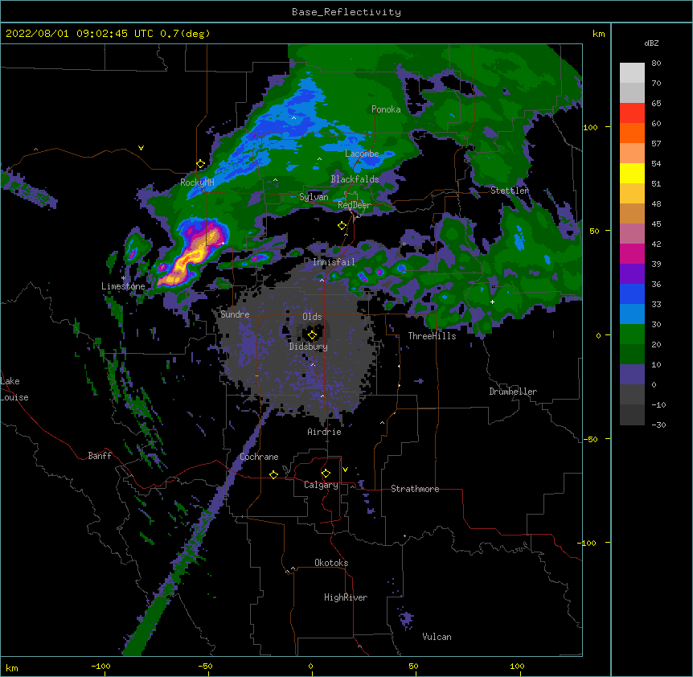Viewport: 693px width, 677px height.
Task: Click the white-grey 80 dBZ legend swatch
Action: click(x=632, y=73)
